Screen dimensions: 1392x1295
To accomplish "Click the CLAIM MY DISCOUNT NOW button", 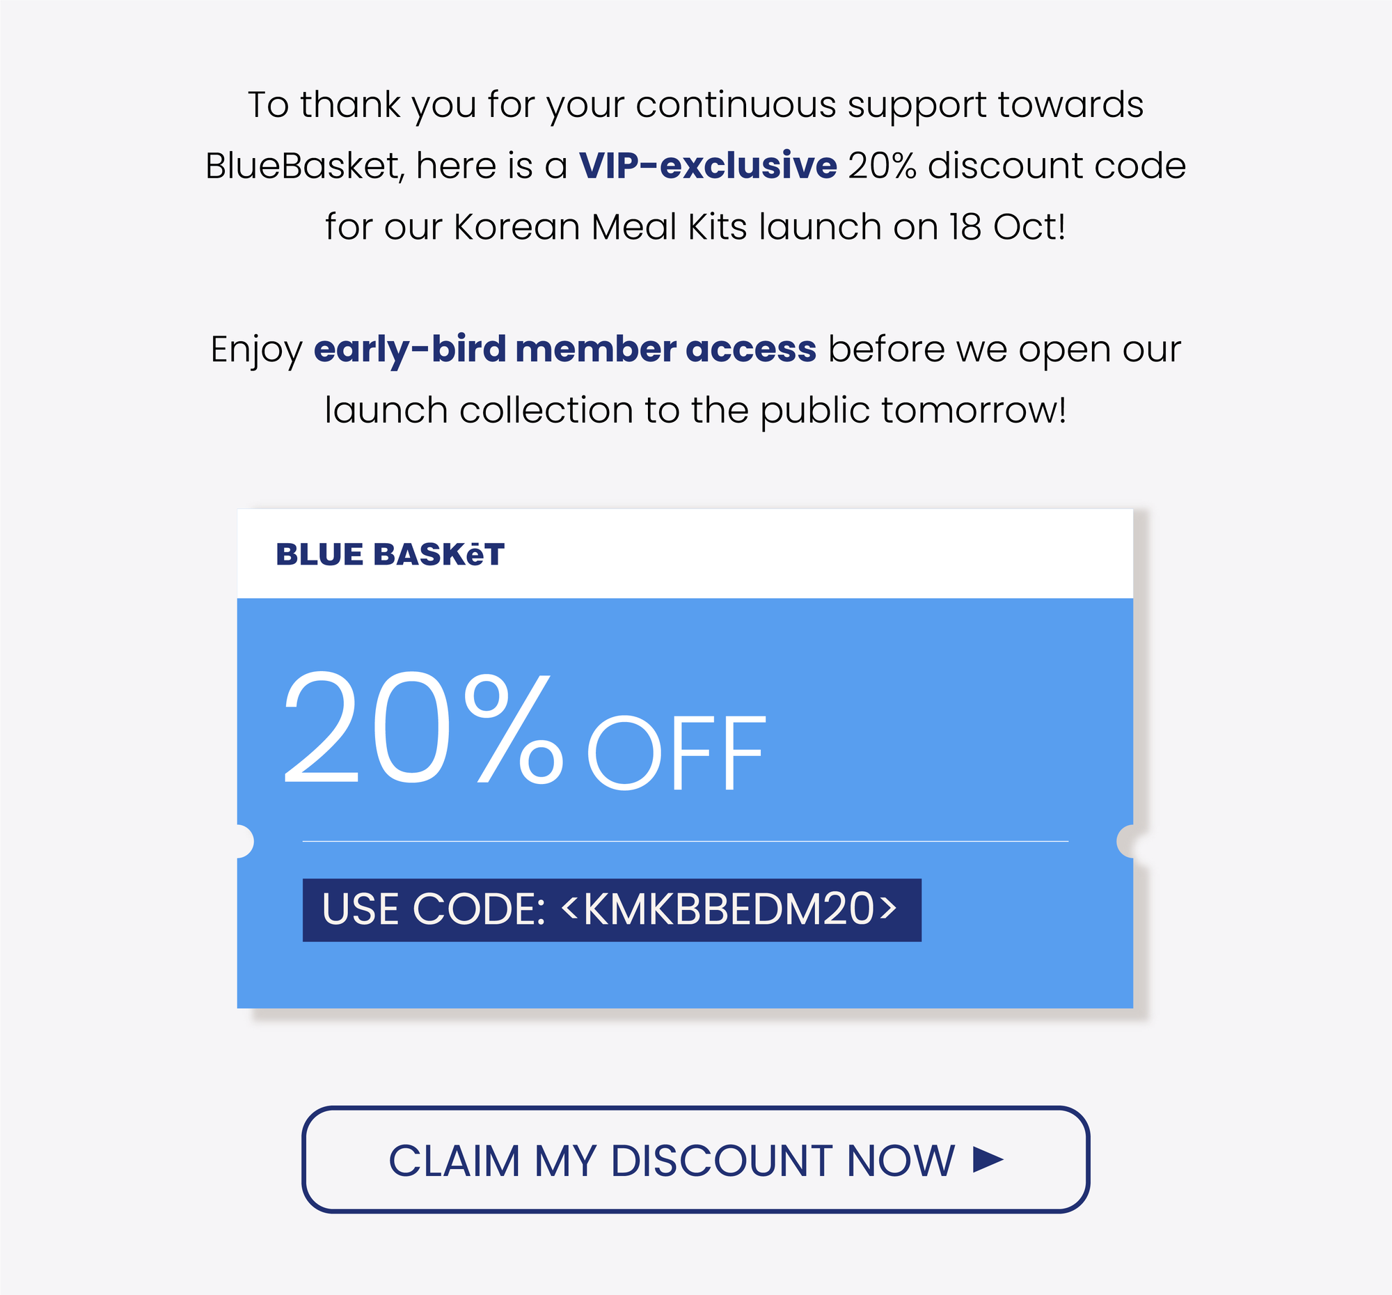I will click(695, 1160).
